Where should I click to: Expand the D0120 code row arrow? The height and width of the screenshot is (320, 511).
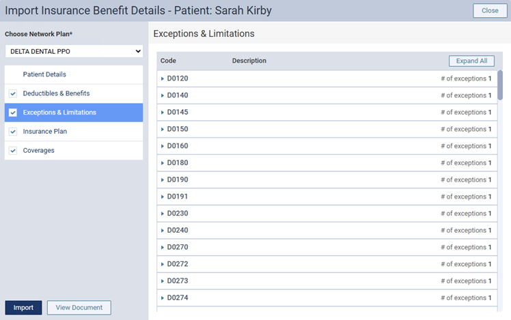pos(163,78)
